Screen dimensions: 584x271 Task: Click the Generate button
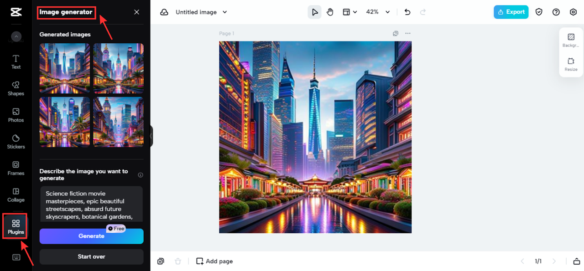(91, 236)
